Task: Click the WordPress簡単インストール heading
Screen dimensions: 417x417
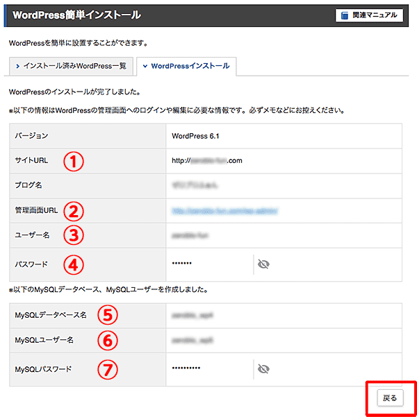Action: coord(76,15)
